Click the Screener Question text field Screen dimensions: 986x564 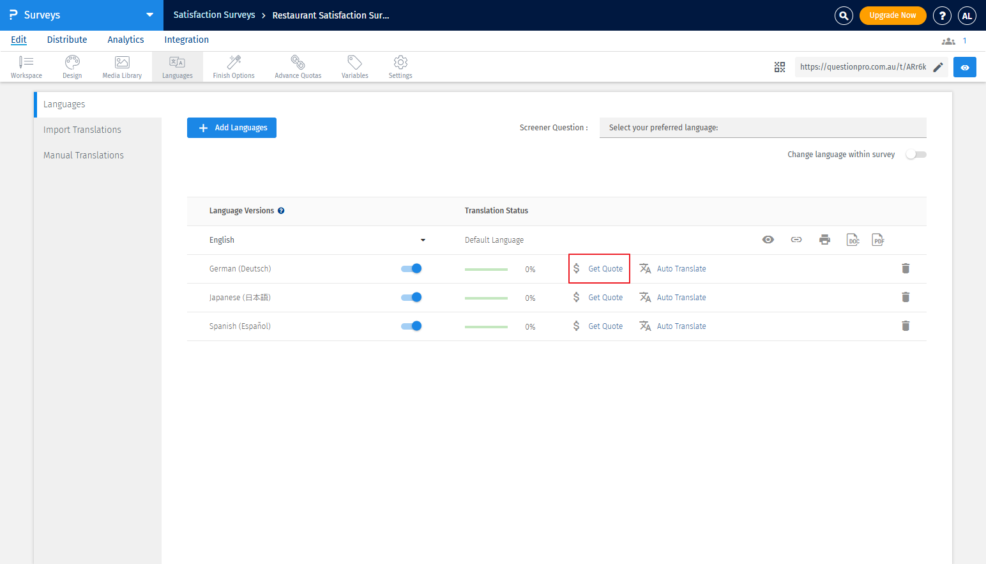pyautogui.click(x=762, y=128)
